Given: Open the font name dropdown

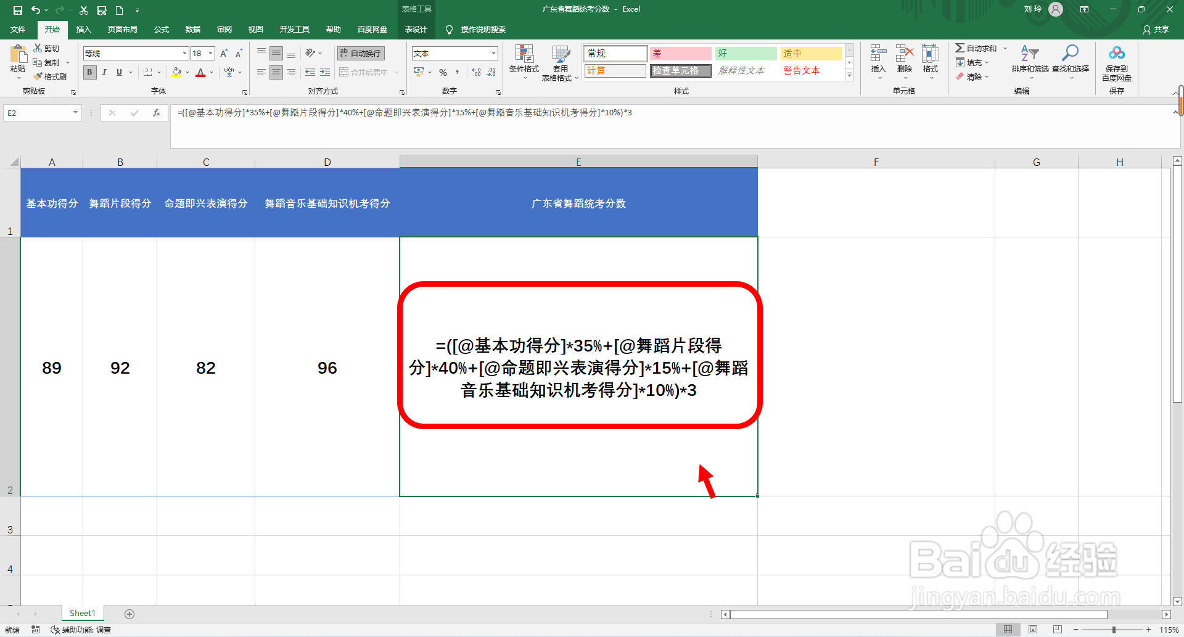Looking at the screenshot, I should tap(184, 53).
